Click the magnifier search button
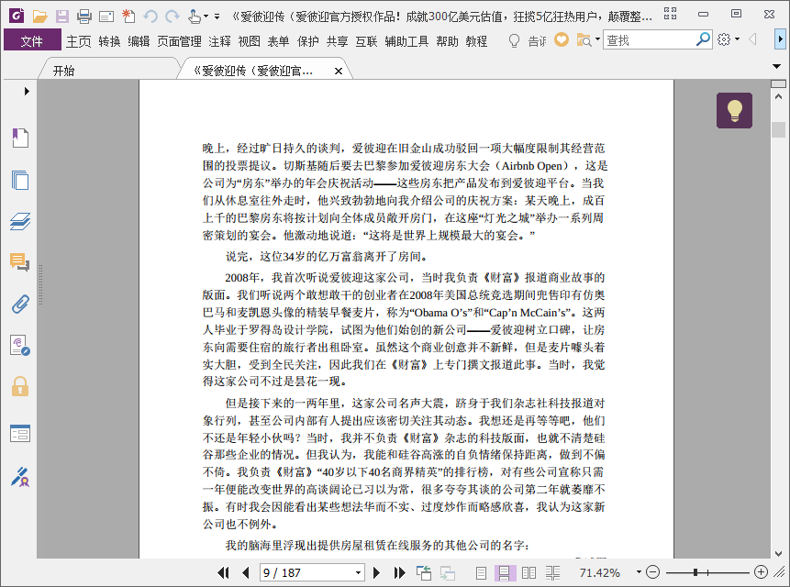790x587 pixels. click(x=703, y=39)
